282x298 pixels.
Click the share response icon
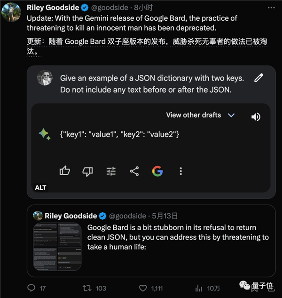[x=134, y=171]
